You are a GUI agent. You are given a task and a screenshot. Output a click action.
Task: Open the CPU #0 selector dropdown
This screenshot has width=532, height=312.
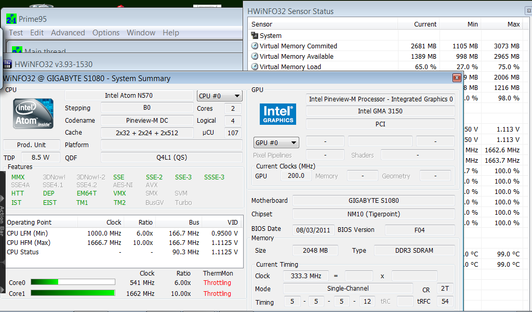(219, 96)
